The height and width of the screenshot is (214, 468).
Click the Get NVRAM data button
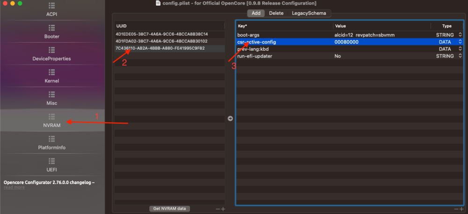click(169, 209)
